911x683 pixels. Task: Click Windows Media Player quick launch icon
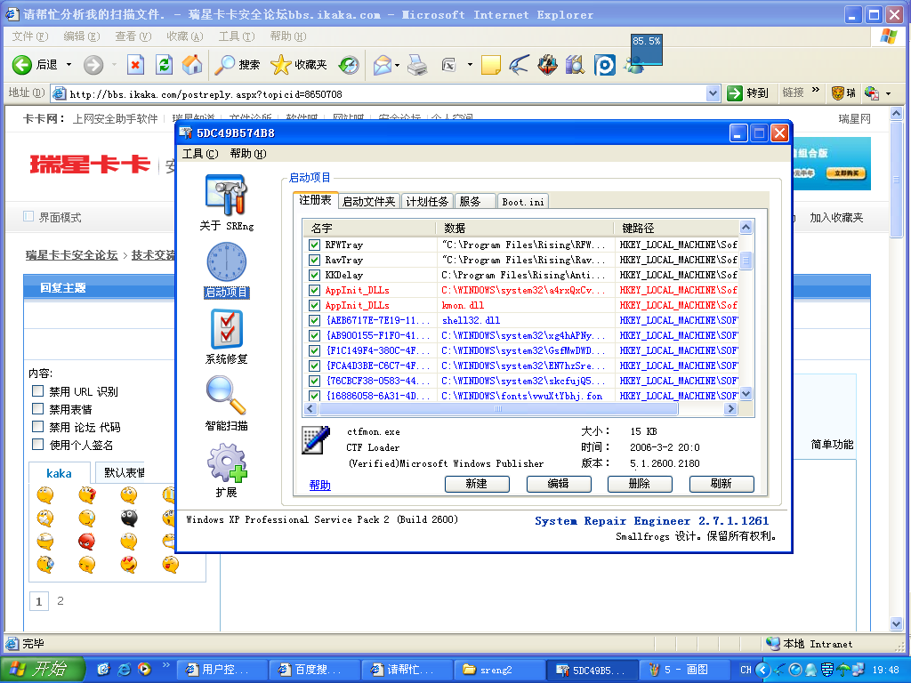tap(144, 669)
